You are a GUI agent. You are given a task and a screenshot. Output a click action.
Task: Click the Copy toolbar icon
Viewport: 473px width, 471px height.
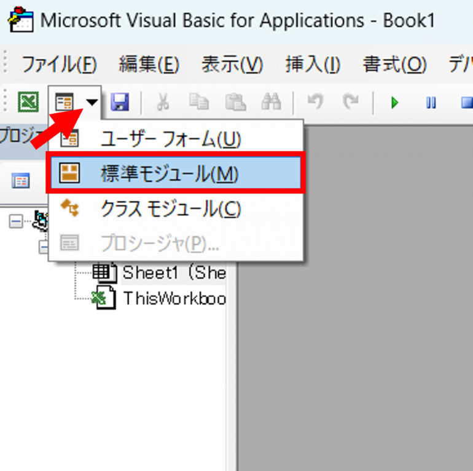[199, 101]
